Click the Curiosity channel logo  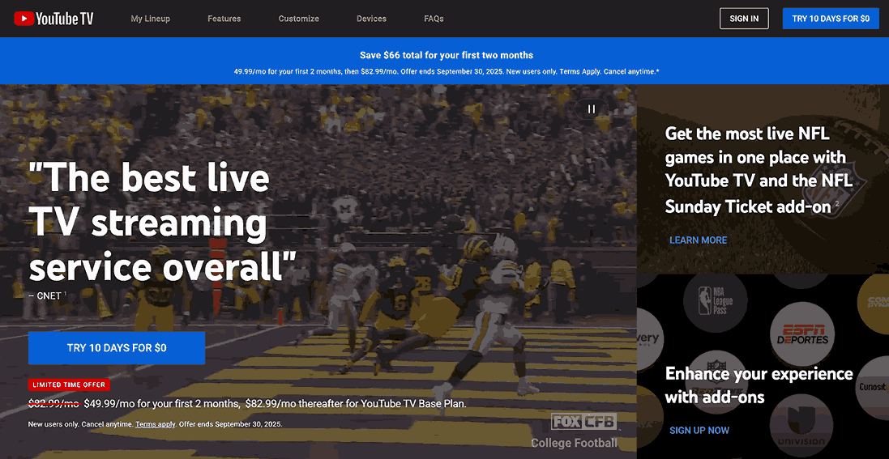872,387
